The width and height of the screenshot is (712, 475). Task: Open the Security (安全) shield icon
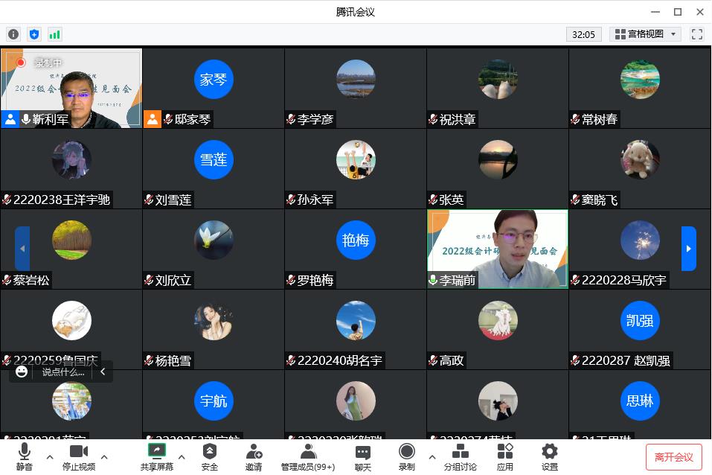click(210, 456)
